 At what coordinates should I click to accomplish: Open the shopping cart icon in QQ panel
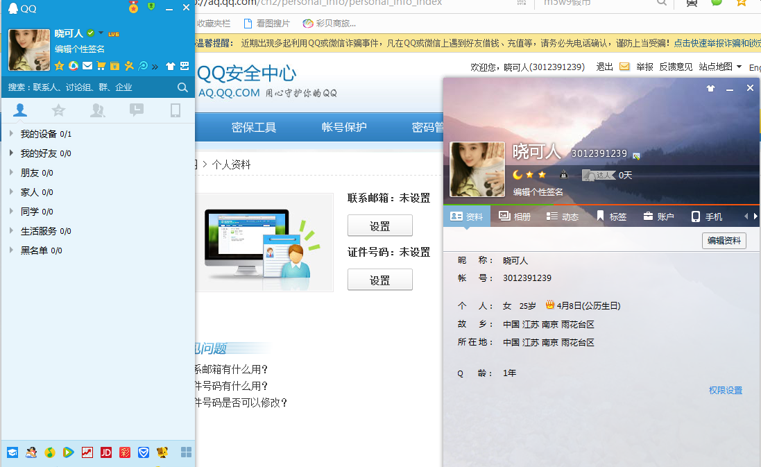[x=101, y=65]
